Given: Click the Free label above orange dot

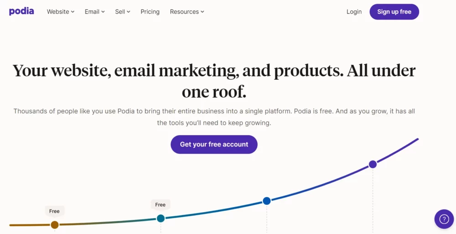Looking at the screenshot, I should pos(54,211).
